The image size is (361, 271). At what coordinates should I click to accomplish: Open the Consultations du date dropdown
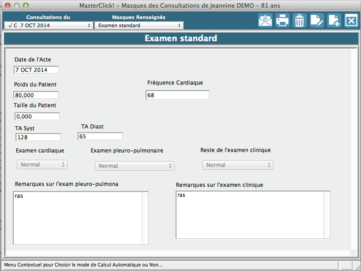point(48,25)
